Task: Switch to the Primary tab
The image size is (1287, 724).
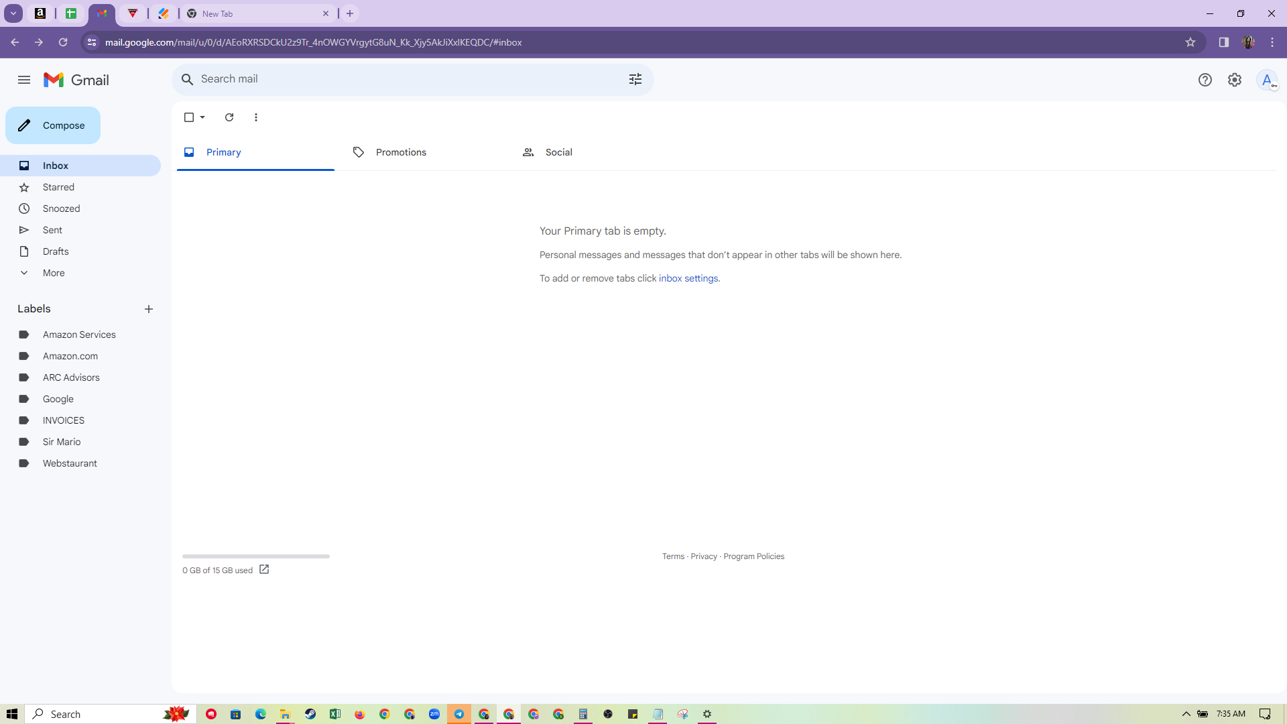Action: point(255,152)
